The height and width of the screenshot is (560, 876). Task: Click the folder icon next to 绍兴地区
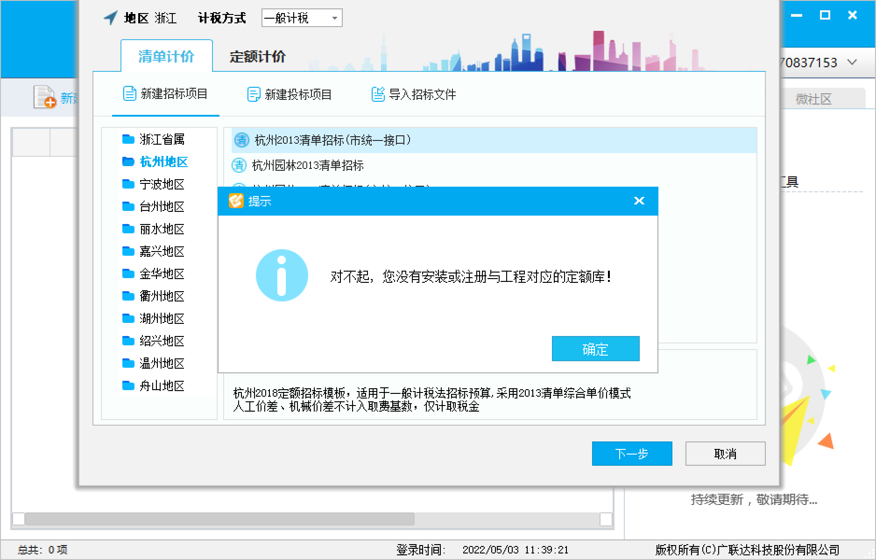[x=128, y=341]
